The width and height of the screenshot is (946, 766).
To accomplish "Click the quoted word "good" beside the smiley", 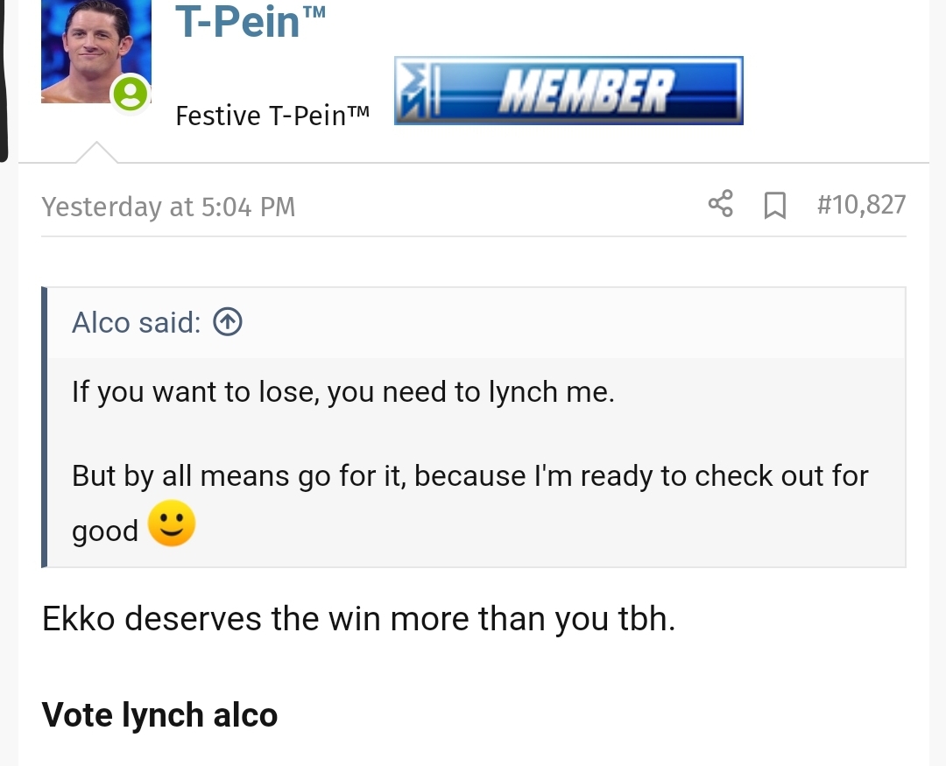I will tap(105, 531).
